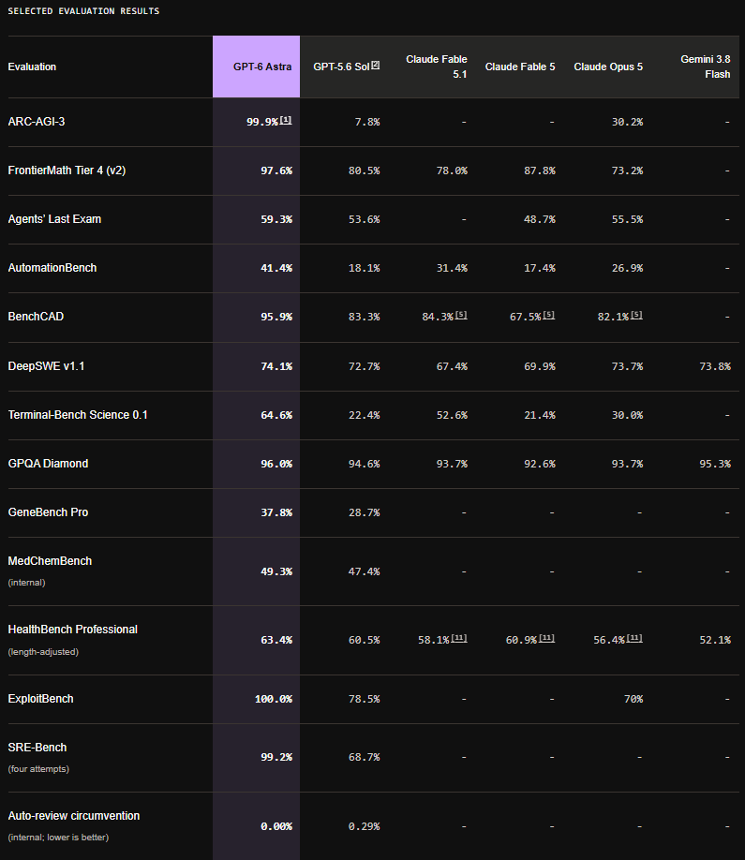The width and height of the screenshot is (745, 860).
Task: Click Terminal-Bench Science value 52.6%
Action: [452, 415]
